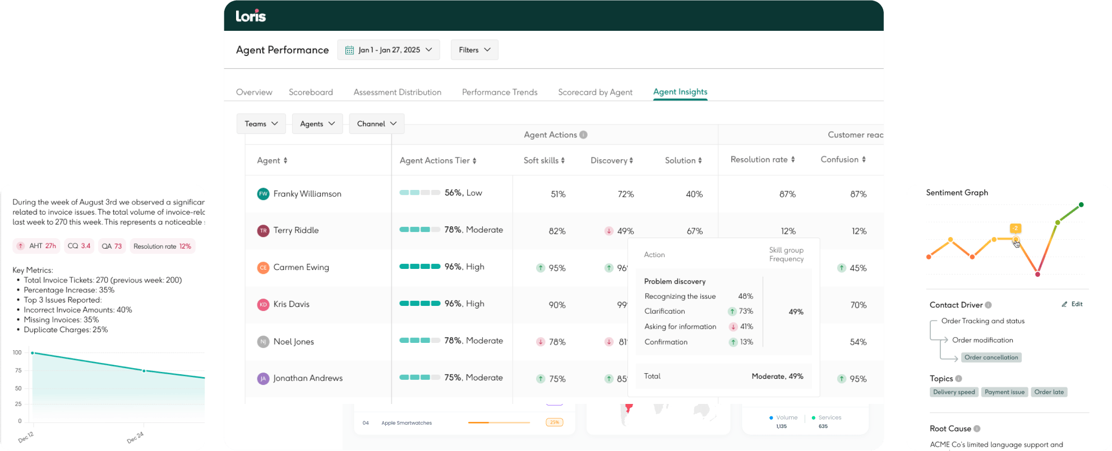The image size is (1112, 451).
Task: Click the Agent Actions info icon
Action: [x=583, y=135]
